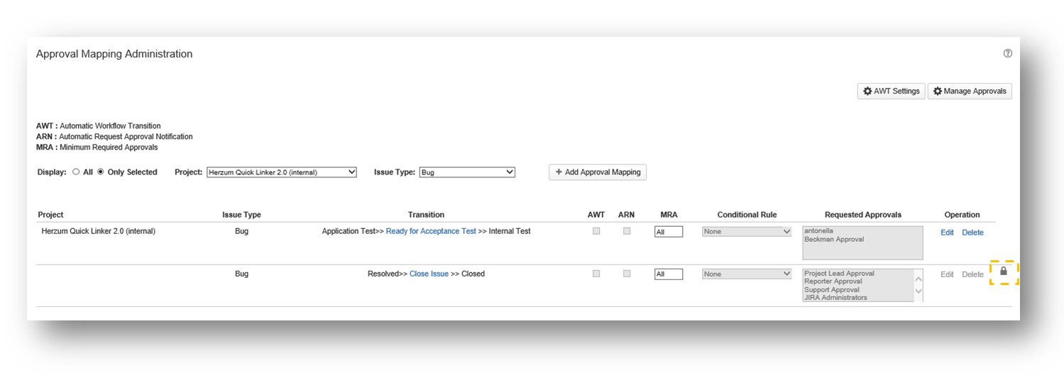
Task: Expand the Issue Type dropdown
Action: (x=466, y=172)
